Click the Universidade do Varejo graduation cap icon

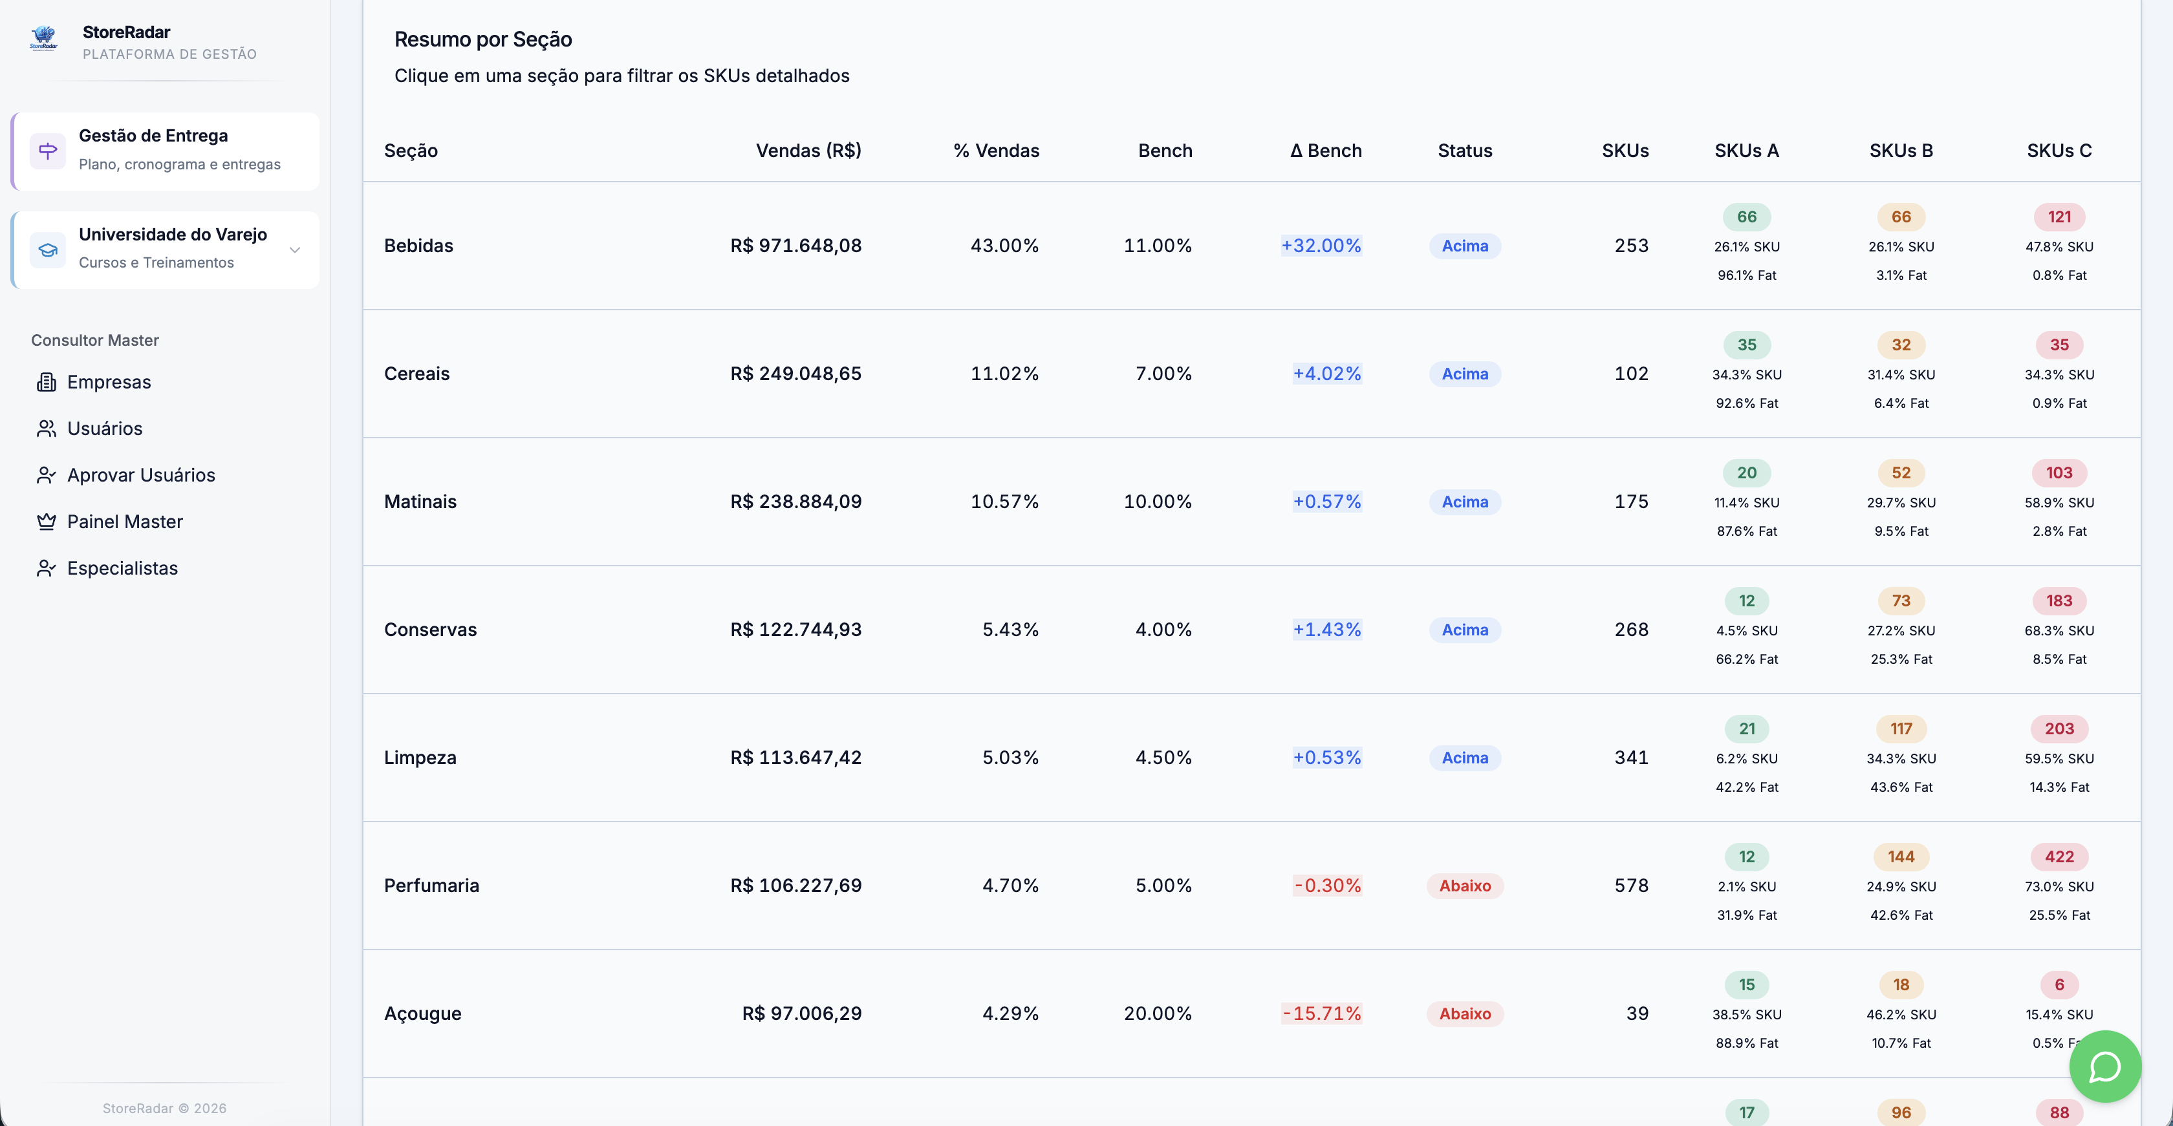tap(48, 250)
